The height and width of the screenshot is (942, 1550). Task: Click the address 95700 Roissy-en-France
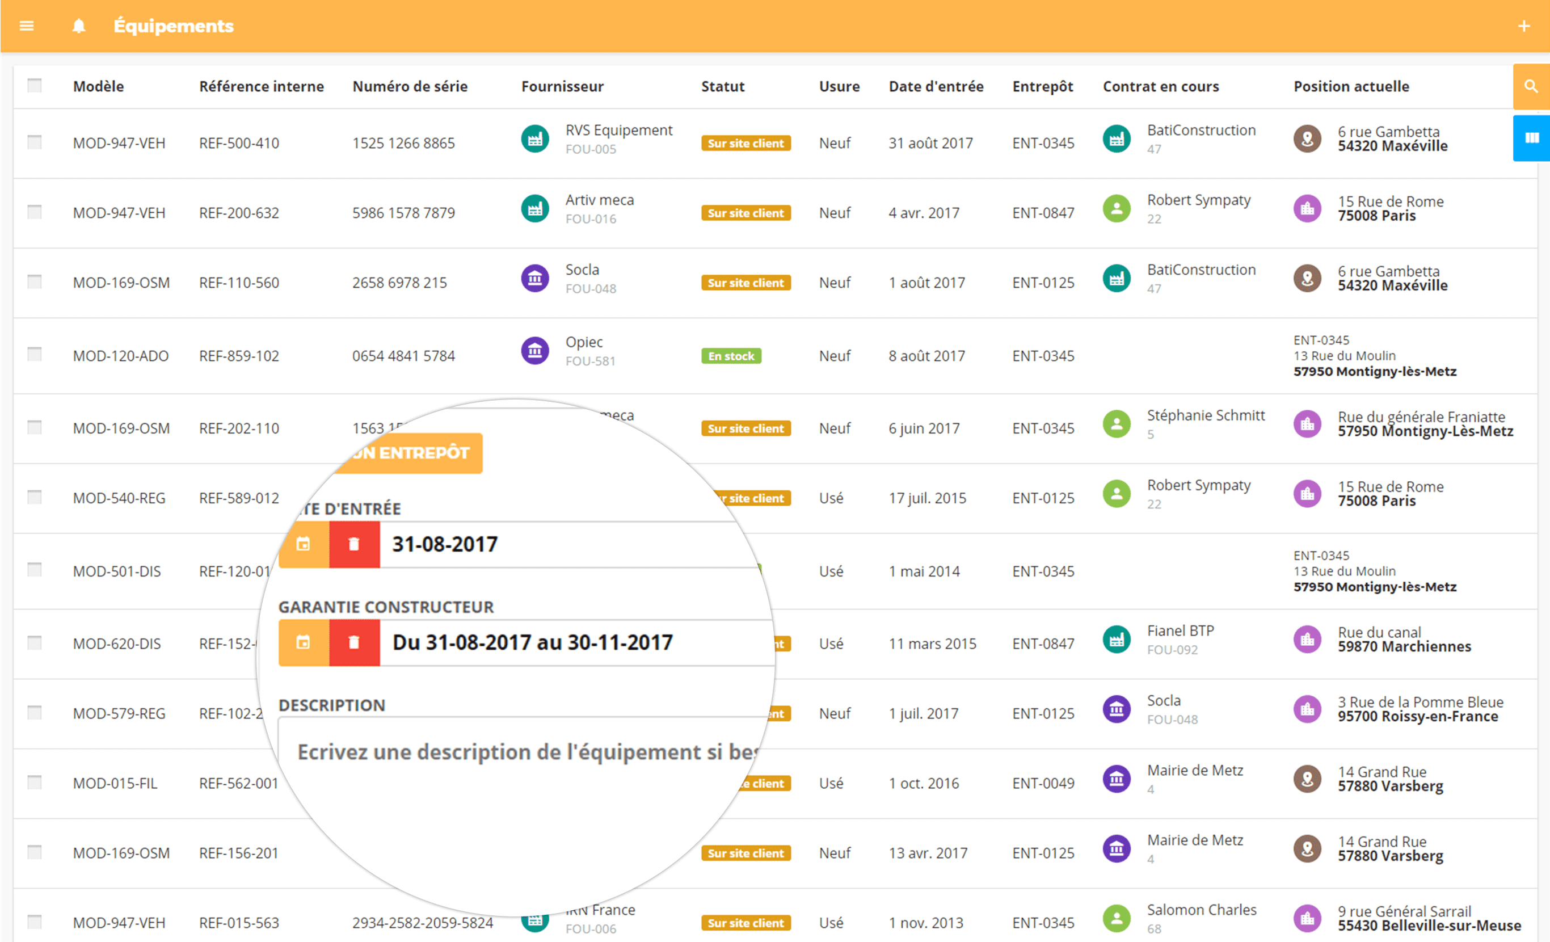coord(1418,717)
